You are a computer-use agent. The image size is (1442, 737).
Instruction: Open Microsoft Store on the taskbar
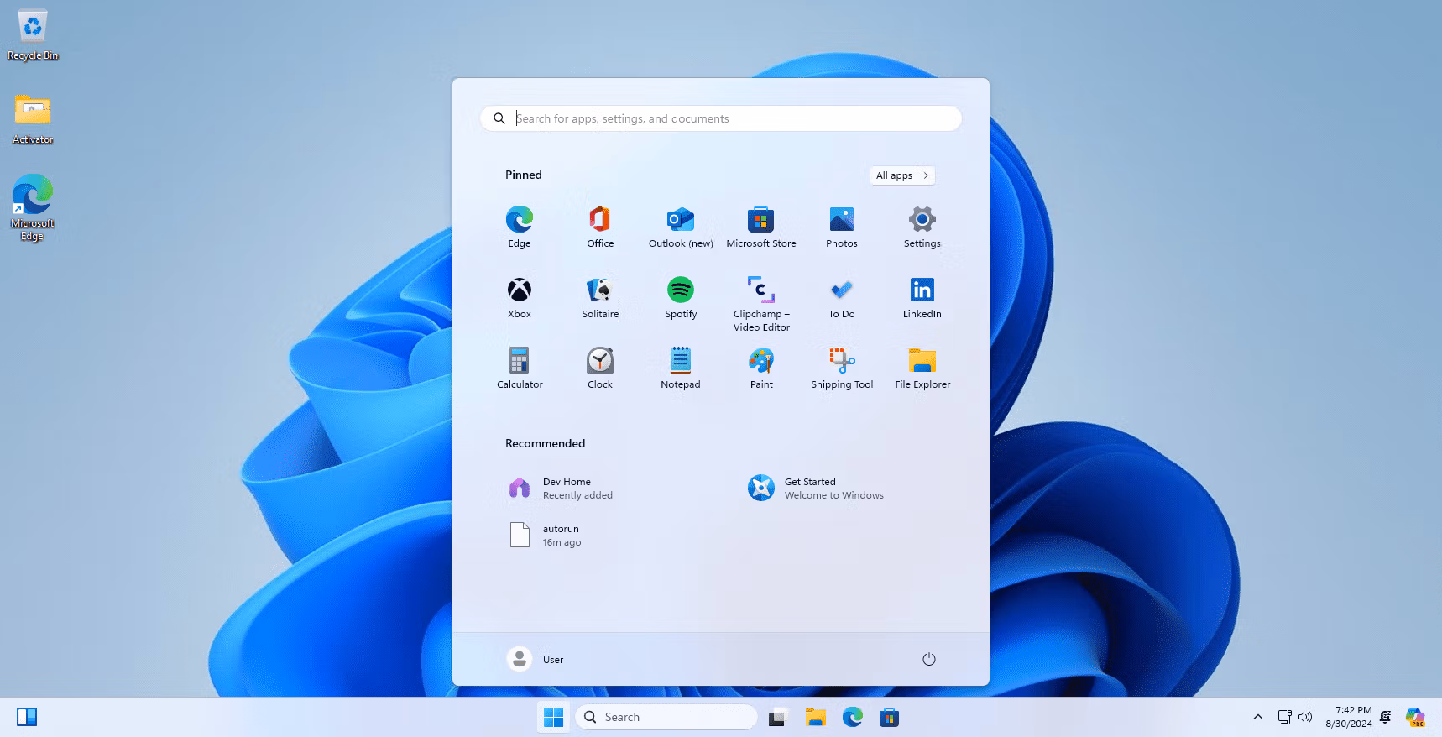click(889, 717)
